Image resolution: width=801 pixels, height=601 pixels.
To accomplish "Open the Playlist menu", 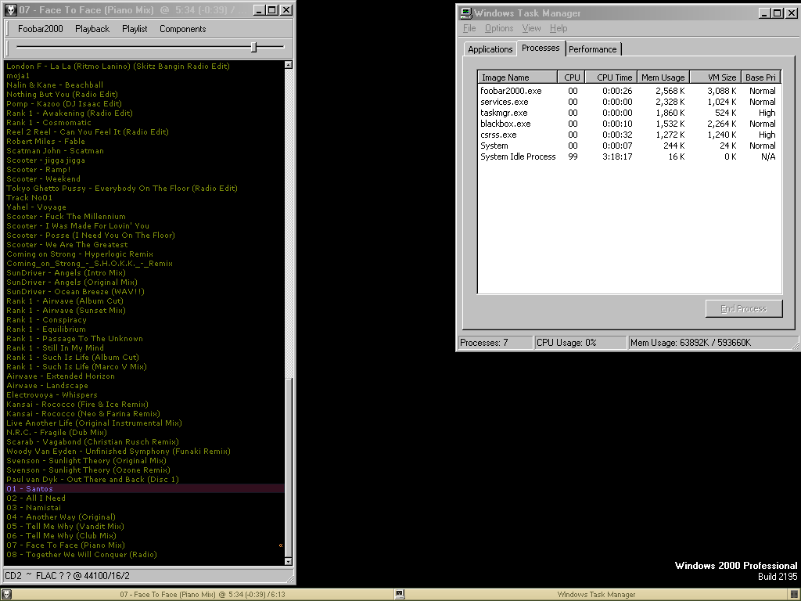I will [x=135, y=29].
